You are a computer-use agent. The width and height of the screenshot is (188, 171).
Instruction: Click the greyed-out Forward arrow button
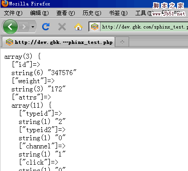click(x=24, y=27)
